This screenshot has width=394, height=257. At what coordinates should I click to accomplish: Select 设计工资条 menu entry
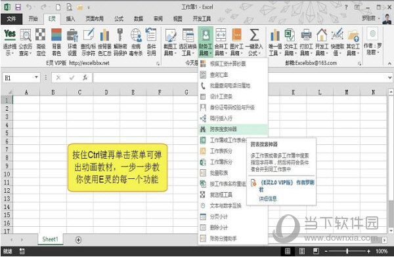(x=233, y=96)
